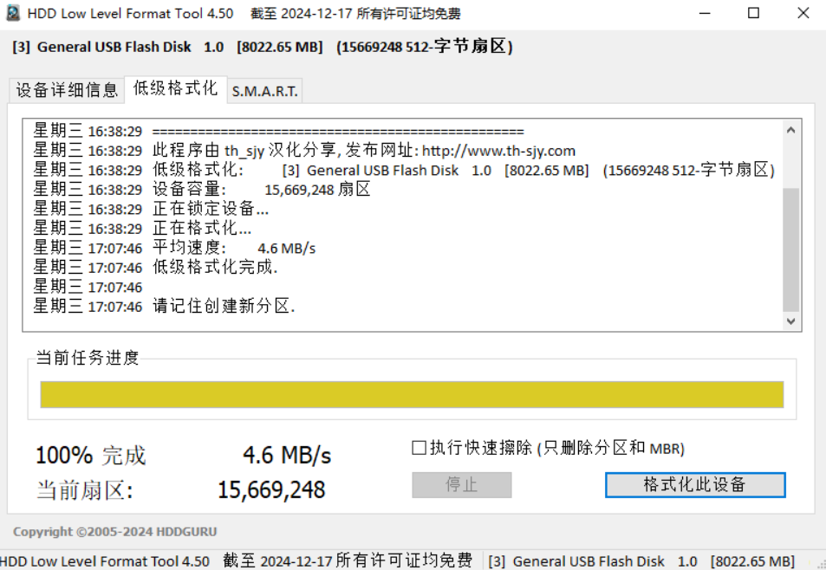Click the HDD app icon in title bar
This screenshot has height=570, width=826.
[x=13, y=13]
